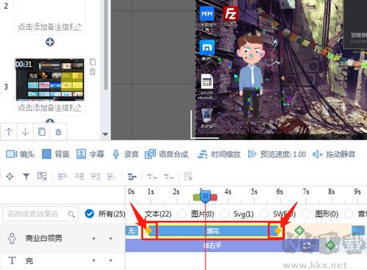Move scene up with the up arrow

pyautogui.click(x=9, y=132)
